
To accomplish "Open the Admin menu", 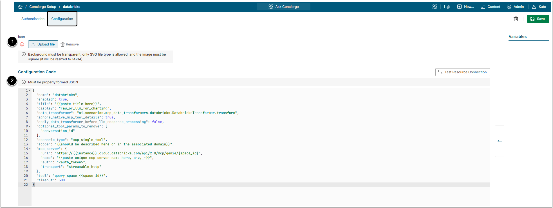I will point(515,7).
